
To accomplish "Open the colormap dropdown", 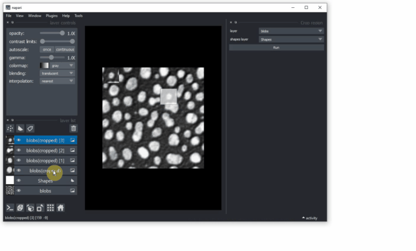I will click(62, 66).
